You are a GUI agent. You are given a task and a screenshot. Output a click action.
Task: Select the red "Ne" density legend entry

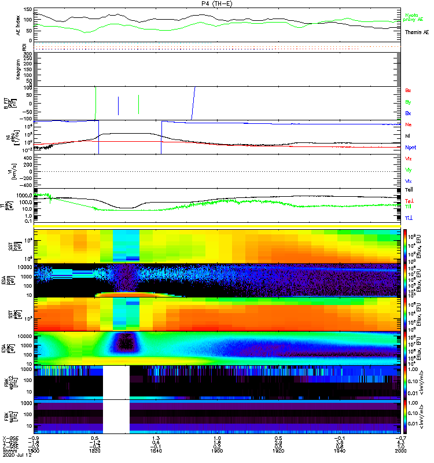(409, 124)
